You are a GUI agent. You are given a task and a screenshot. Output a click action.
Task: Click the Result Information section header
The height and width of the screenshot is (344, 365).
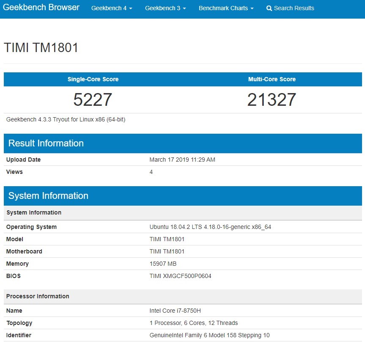click(183, 143)
